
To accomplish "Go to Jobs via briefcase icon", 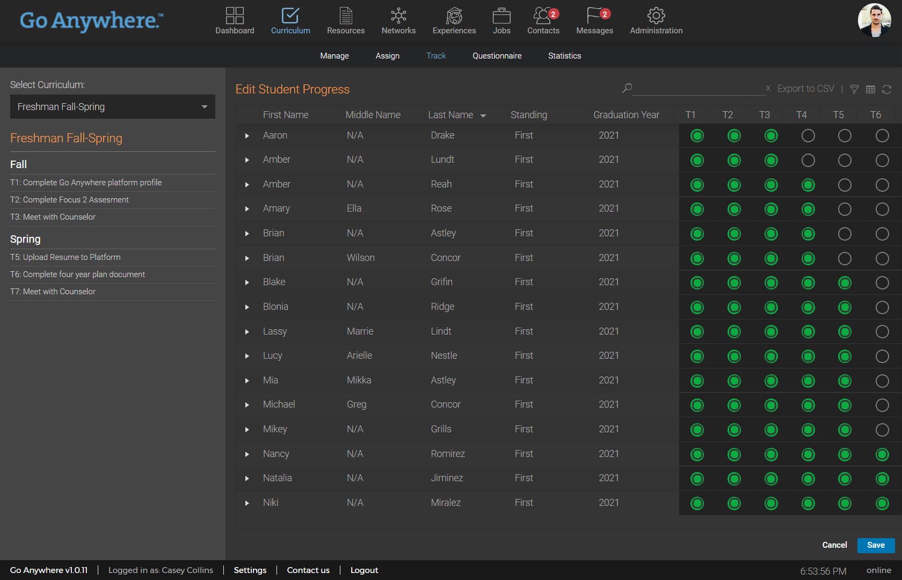I will pos(501,16).
